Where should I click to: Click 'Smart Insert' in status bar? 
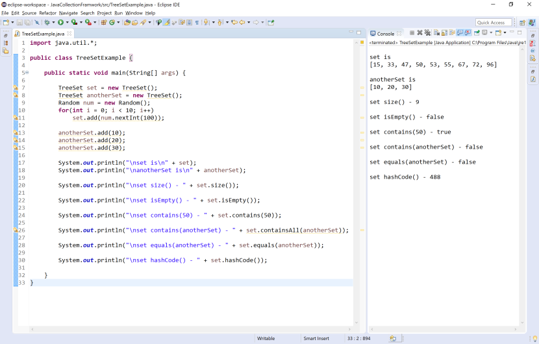tap(316, 339)
